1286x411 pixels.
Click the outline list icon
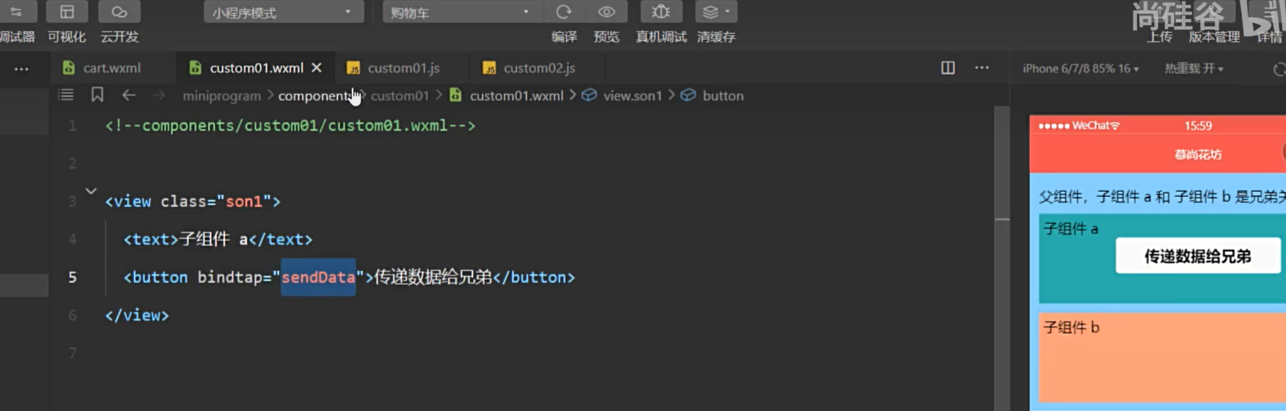[66, 95]
